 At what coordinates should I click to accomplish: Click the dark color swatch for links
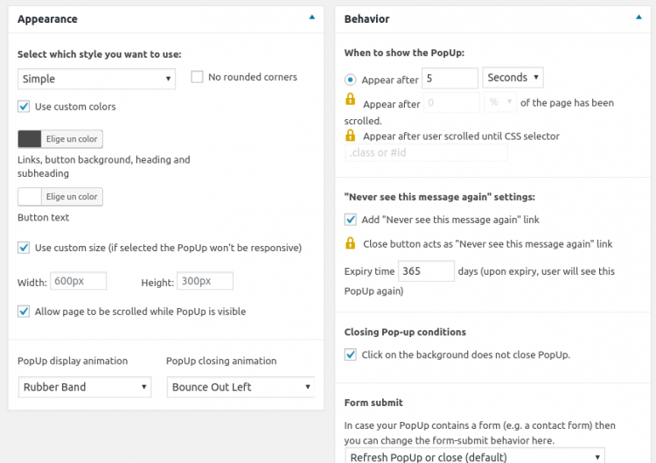coord(30,138)
